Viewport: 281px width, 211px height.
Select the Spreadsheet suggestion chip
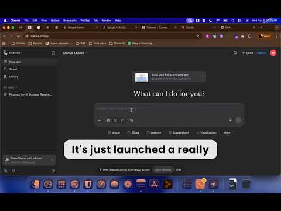coord(179,133)
